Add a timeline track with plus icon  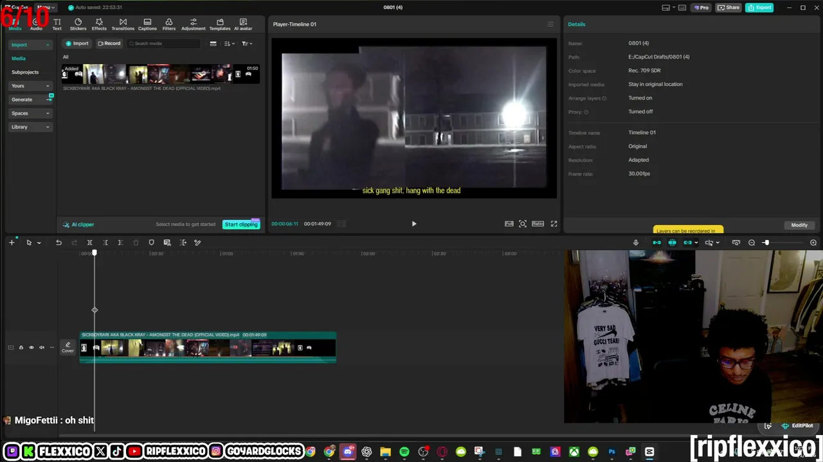pyautogui.click(x=12, y=243)
